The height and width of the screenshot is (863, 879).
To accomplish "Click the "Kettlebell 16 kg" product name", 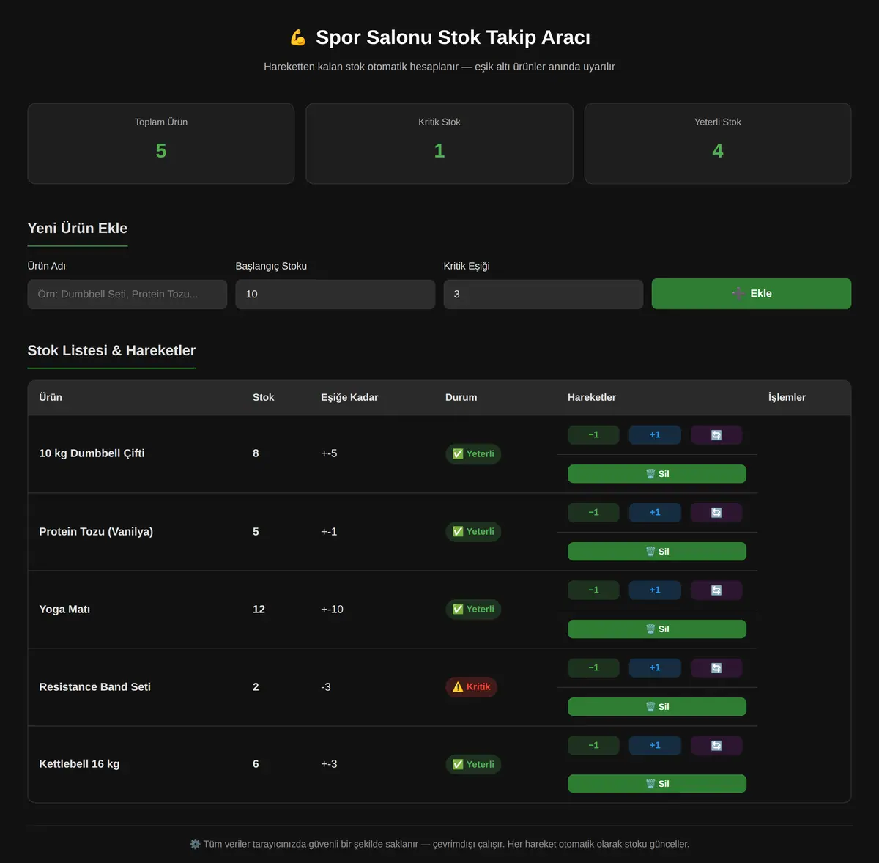I will pos(79,764).
